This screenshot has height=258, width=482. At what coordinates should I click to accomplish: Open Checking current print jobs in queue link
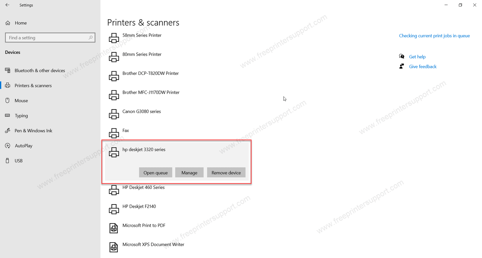point(434,36)
